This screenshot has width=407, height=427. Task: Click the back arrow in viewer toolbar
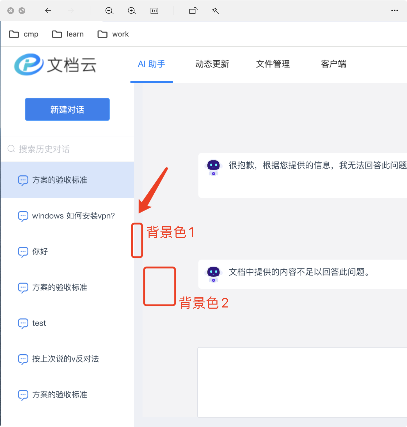point(48,11)
